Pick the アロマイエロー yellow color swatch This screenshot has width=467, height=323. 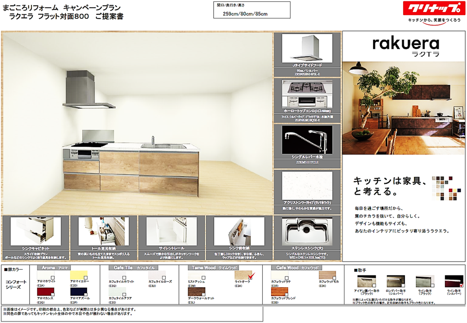coord(79,275)
